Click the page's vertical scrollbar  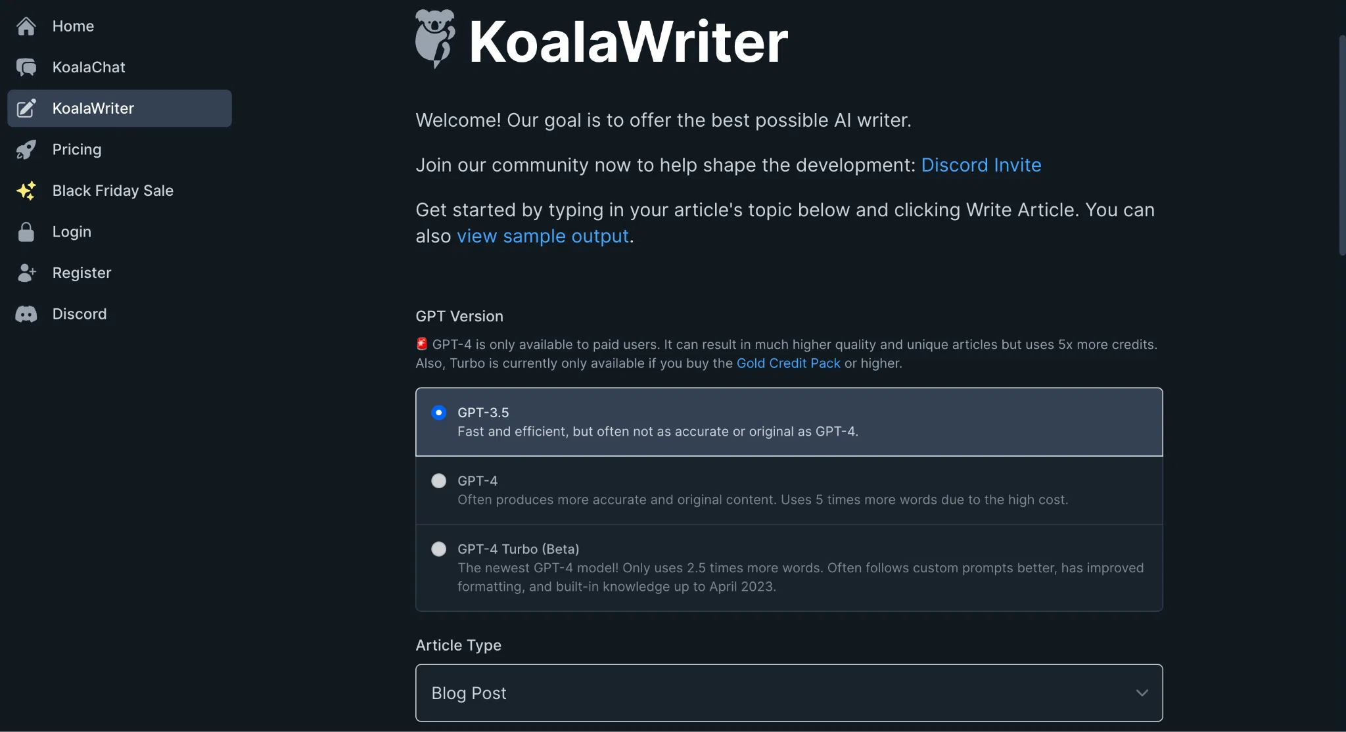pyautogui.click(x=1342, y=145)
